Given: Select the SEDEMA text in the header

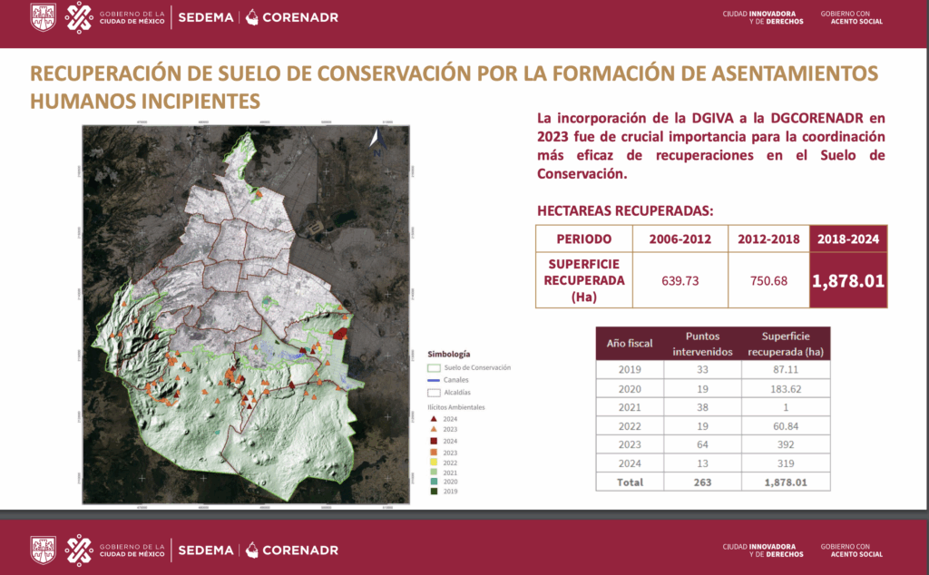Looking at the screenshot, I should [205, 17].
